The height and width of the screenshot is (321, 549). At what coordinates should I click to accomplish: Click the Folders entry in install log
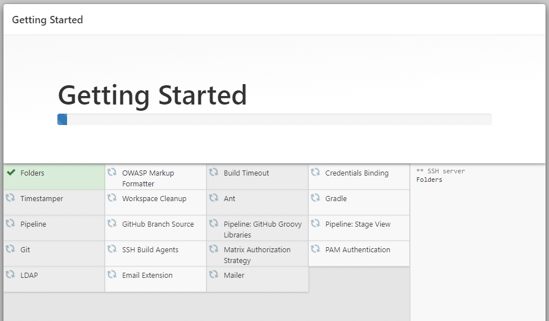(x=429, y=180)
